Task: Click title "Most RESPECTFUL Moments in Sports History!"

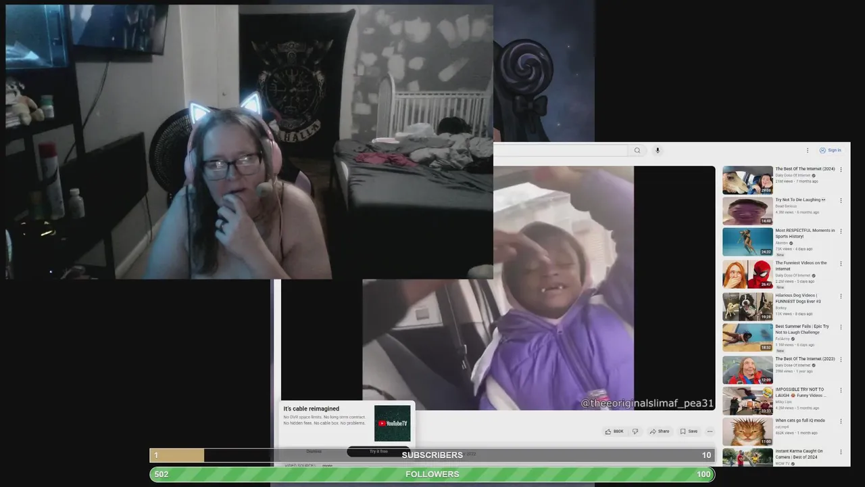Action: 805,233
